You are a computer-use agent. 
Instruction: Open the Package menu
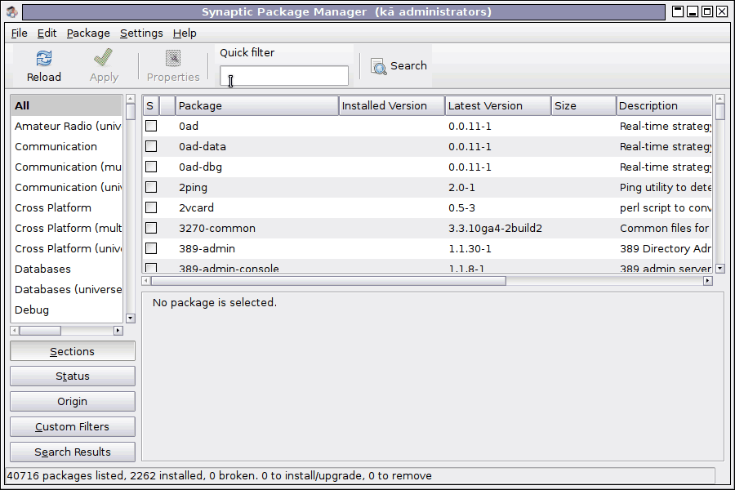pos(88,33)
